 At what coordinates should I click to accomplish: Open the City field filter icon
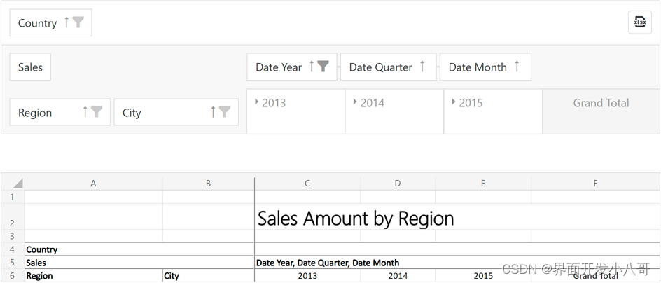[x=224, y=112]
